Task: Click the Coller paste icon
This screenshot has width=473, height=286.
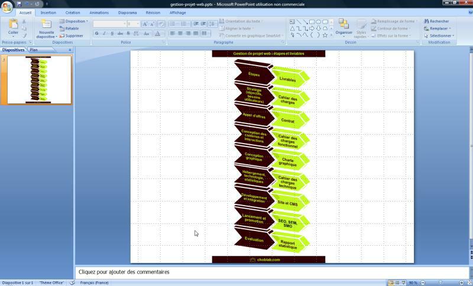Action: [13, 24]
